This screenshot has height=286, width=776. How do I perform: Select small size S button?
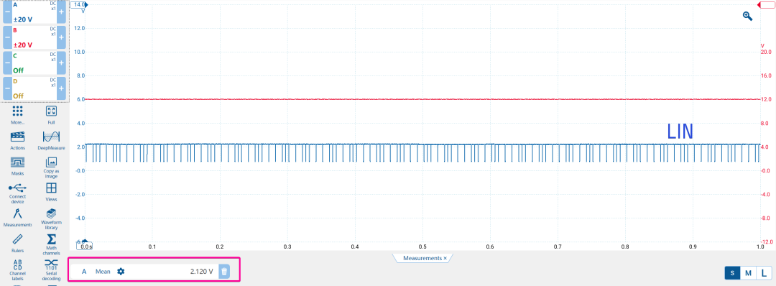[x=732, y=272]
